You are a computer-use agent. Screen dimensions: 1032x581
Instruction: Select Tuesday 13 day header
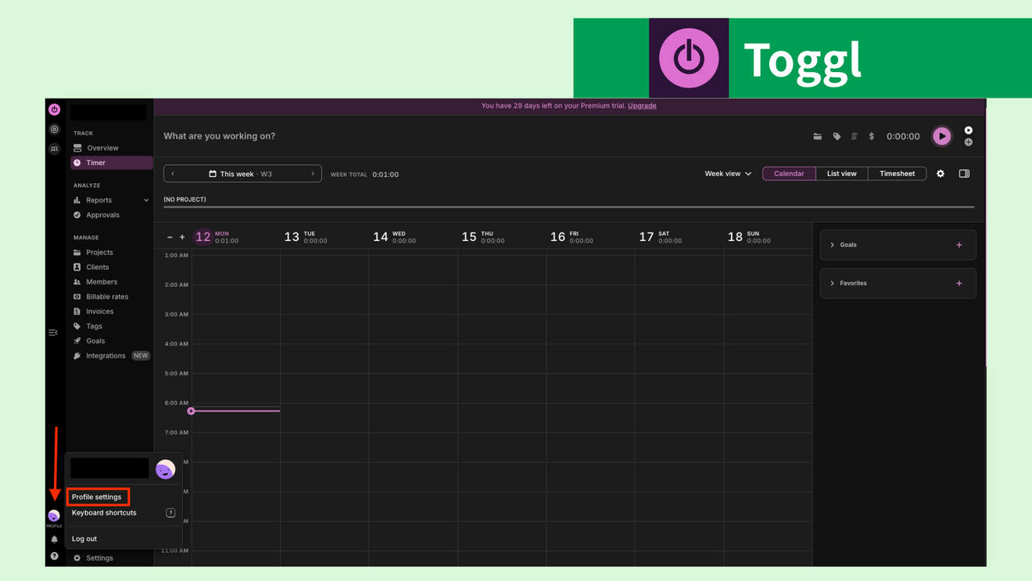(x=306, y=237)
